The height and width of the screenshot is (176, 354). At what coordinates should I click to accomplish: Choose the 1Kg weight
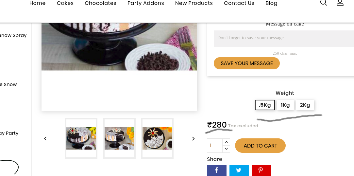point(285,105)
